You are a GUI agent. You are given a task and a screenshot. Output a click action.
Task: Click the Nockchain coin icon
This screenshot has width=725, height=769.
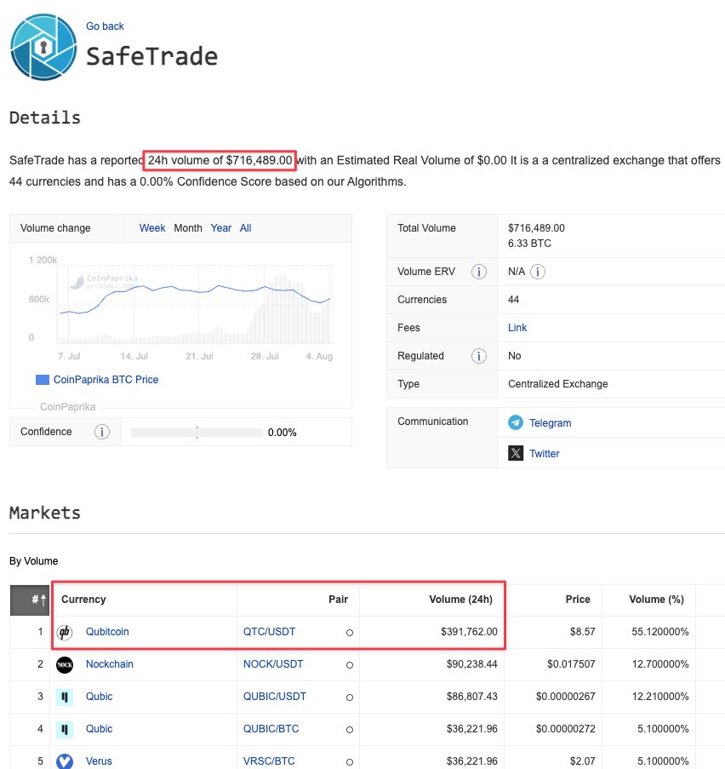(65, 664)
